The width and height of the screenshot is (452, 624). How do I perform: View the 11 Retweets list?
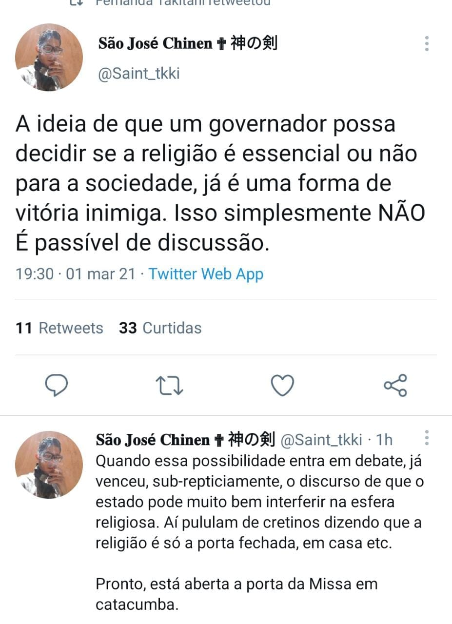click(x=59, y=328)
